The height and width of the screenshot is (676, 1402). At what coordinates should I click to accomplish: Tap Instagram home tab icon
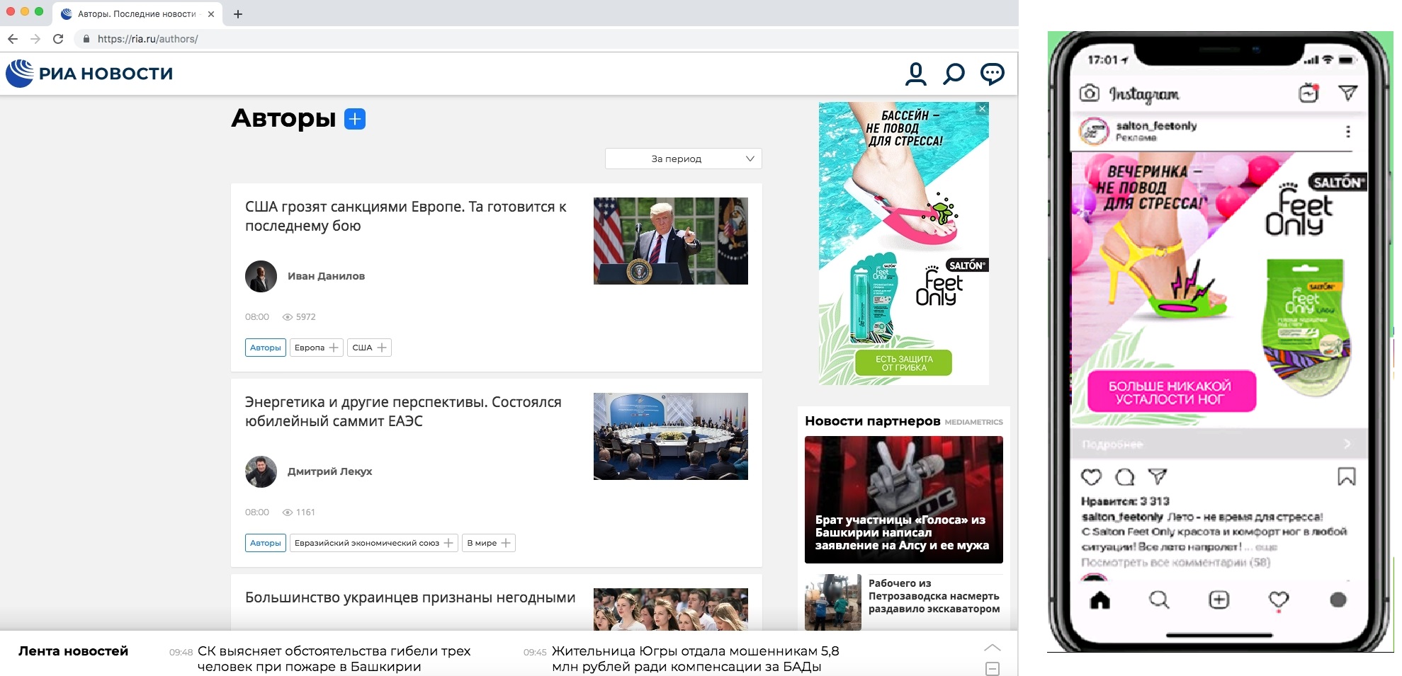(1100, 600)
